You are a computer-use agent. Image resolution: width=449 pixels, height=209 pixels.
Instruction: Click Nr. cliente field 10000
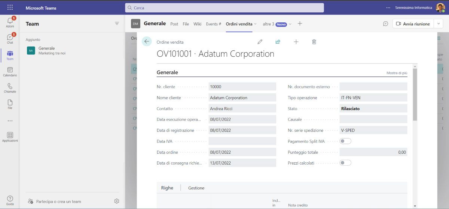coord(242,87)
